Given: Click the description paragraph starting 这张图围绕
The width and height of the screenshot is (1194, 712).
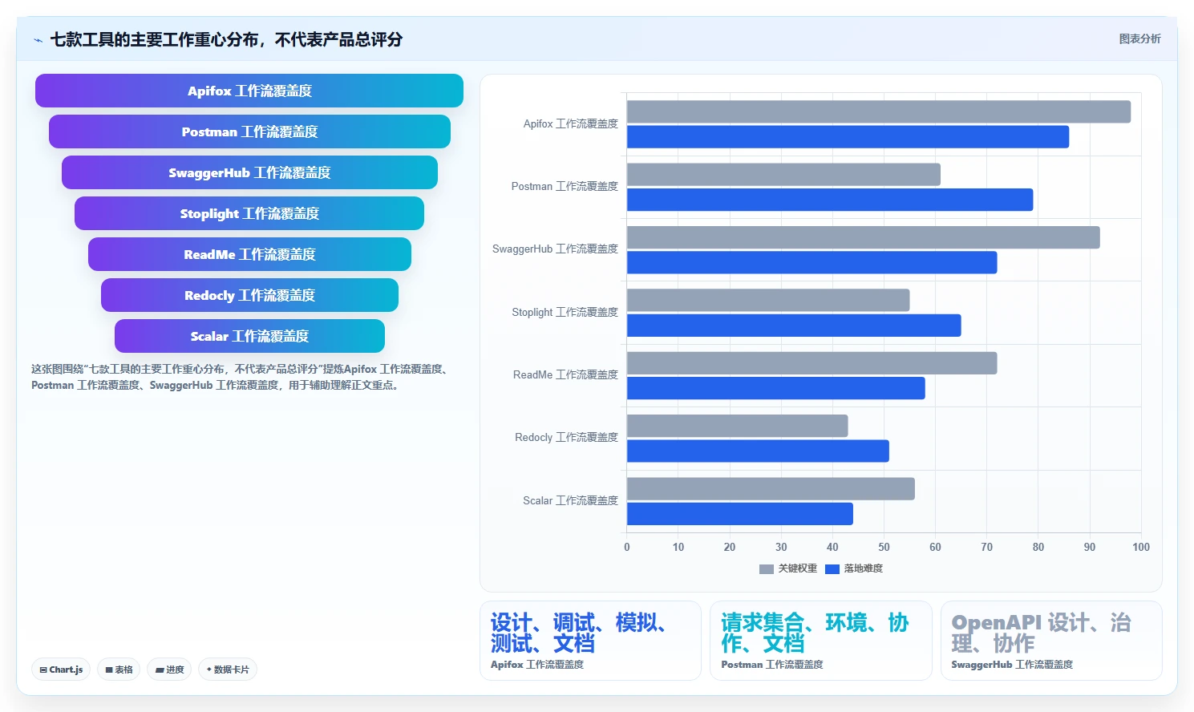Looking at the screenshot, I should click(x=241, y=377).
